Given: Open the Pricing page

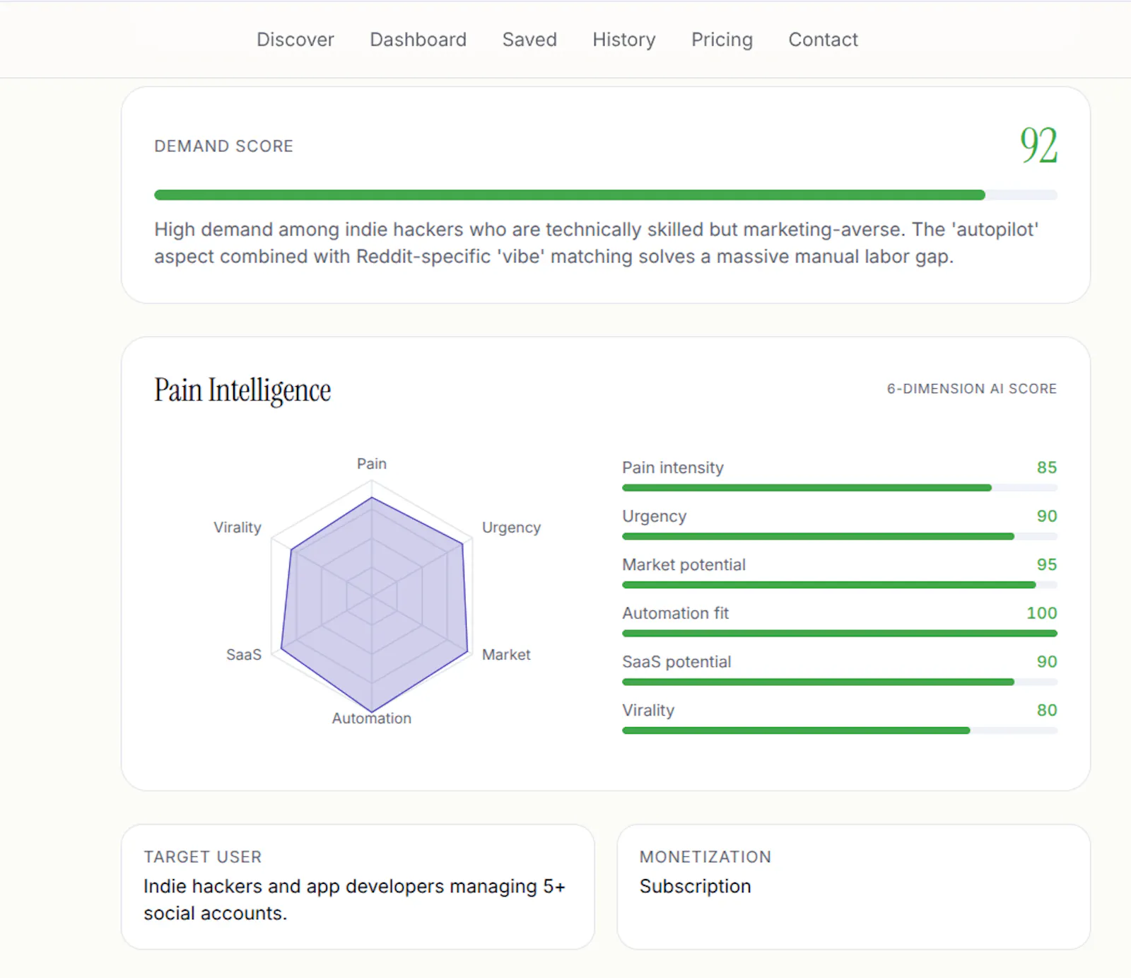Looking at the screenshot, I should pyautogui.click(x=722, y=40).
